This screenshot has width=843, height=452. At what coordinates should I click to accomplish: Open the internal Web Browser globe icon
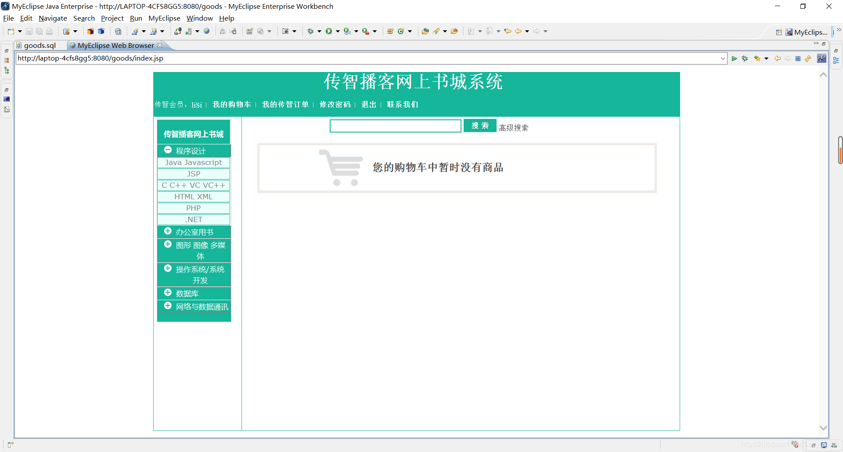click(206, 31)
